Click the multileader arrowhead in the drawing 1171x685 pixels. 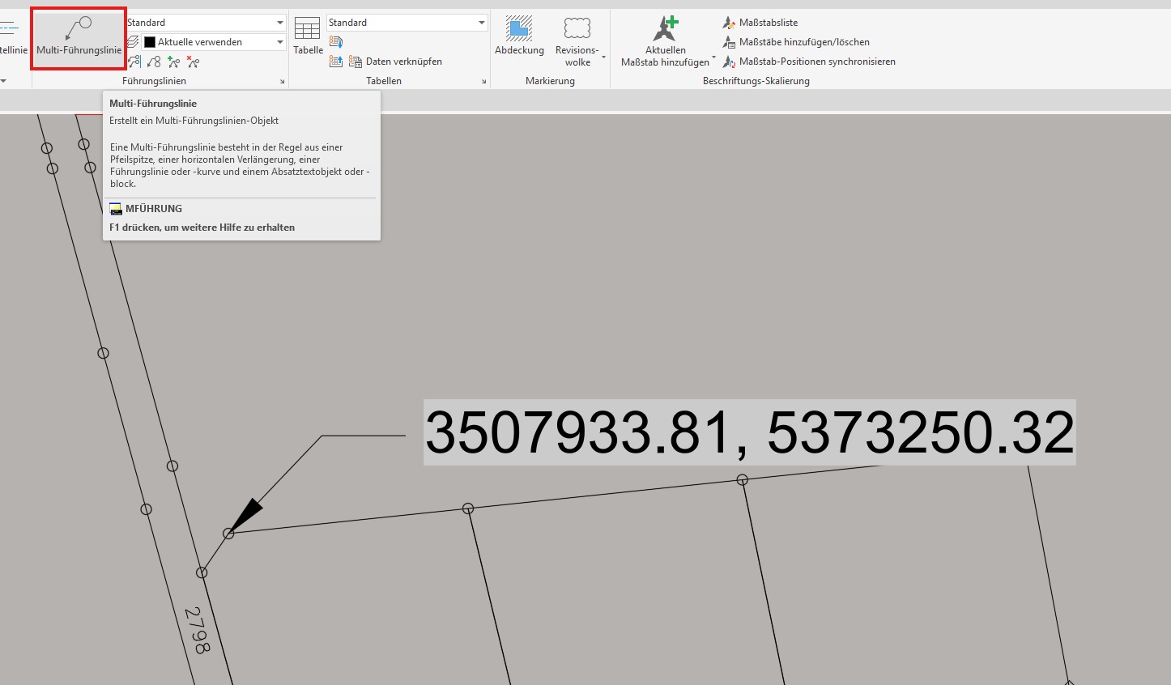coord(245,516)
